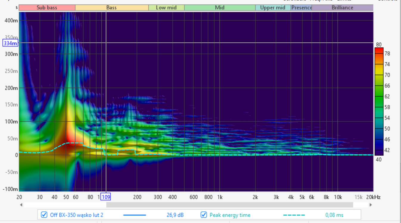Select the Low mid frequency band label

[166, 8]
